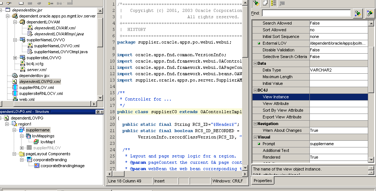
Task: Click the dependentLOVPG icon in Structure pane
Action: tap(6, 118)
